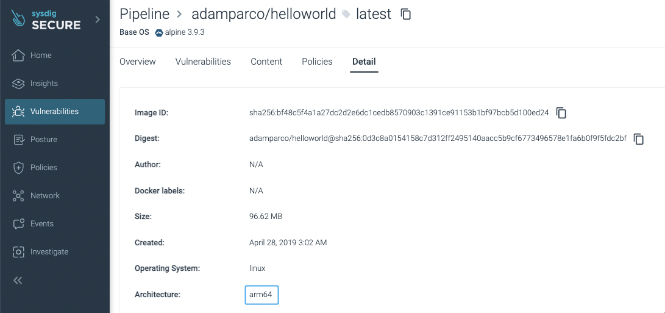The image size is (665, 313).
Task: Switch to the Overview tab
Action: [x=137, y=62]
